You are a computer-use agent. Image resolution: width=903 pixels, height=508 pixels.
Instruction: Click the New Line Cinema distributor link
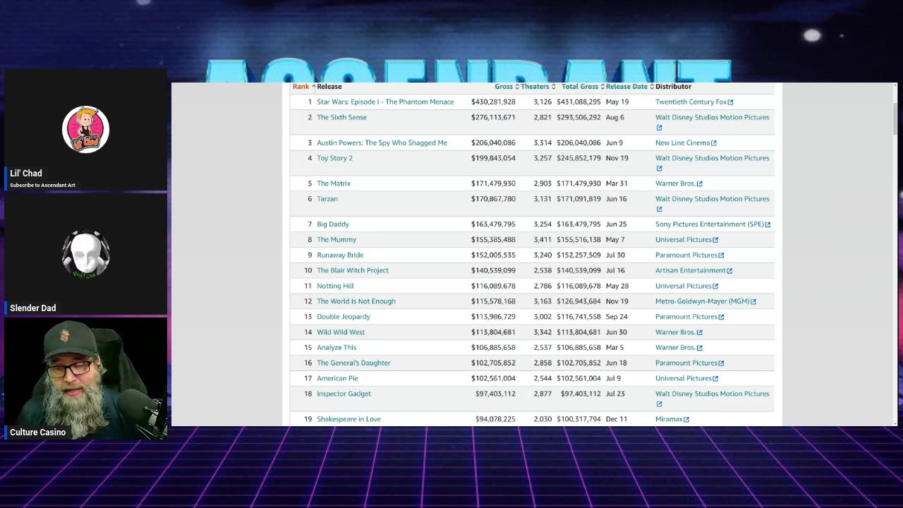[683, 143]
